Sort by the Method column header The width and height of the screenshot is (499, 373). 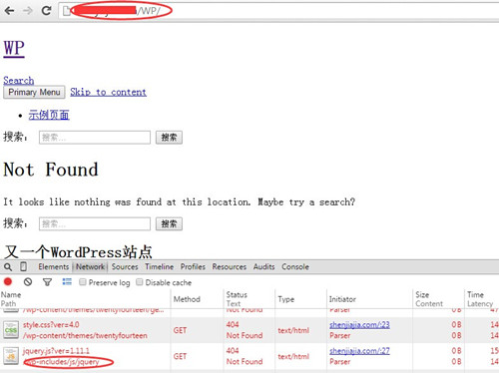pos(197,299)
